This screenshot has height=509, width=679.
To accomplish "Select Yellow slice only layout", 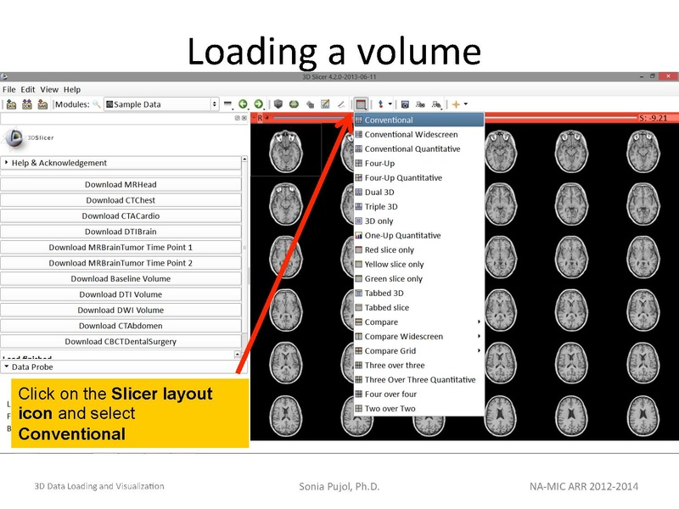I will pyautogui.click(x=418, y=264).
